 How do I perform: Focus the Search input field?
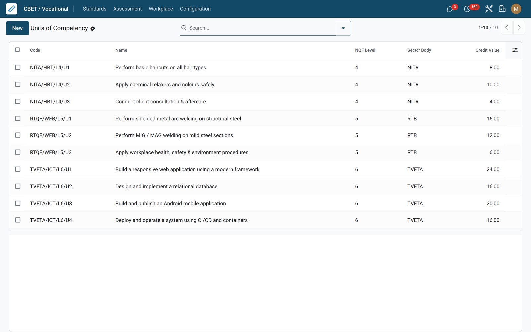262,28
